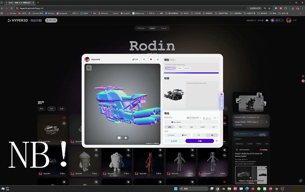Select the 2K texture resolution

pos(199,135)
